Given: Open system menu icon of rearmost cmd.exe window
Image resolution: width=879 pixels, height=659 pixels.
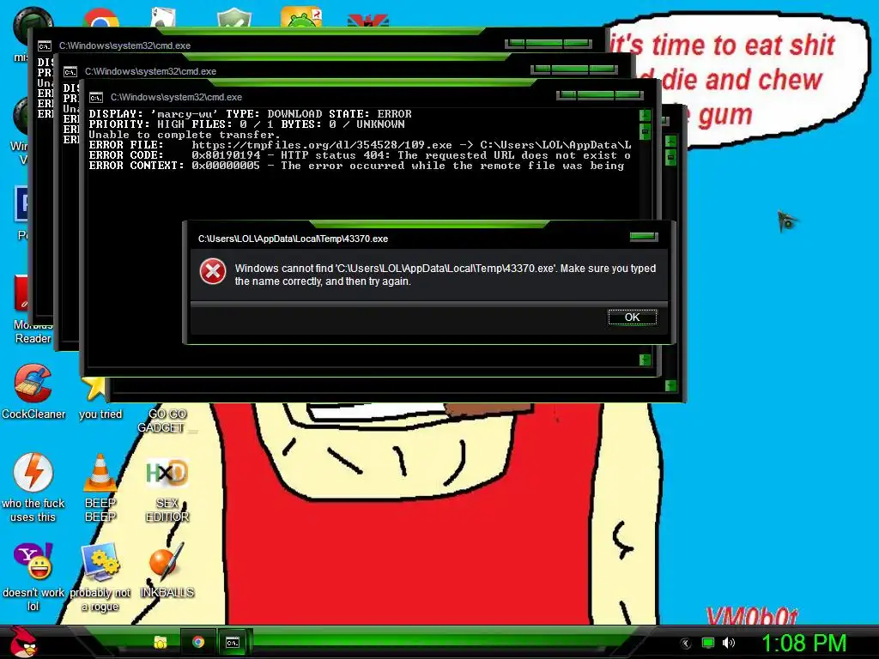Looking at the screenshot, I should click(x=45, y=46).
